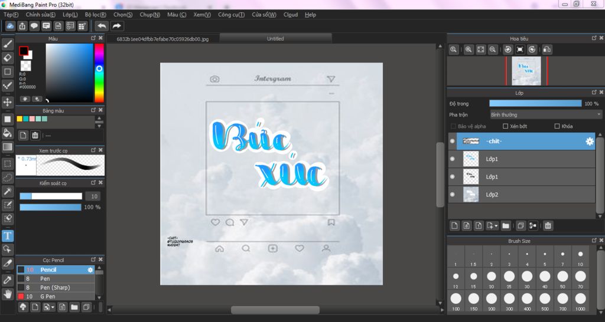Click the export/share toolbar icon
This screenshot has width=605, height=322.
(22, 26)
